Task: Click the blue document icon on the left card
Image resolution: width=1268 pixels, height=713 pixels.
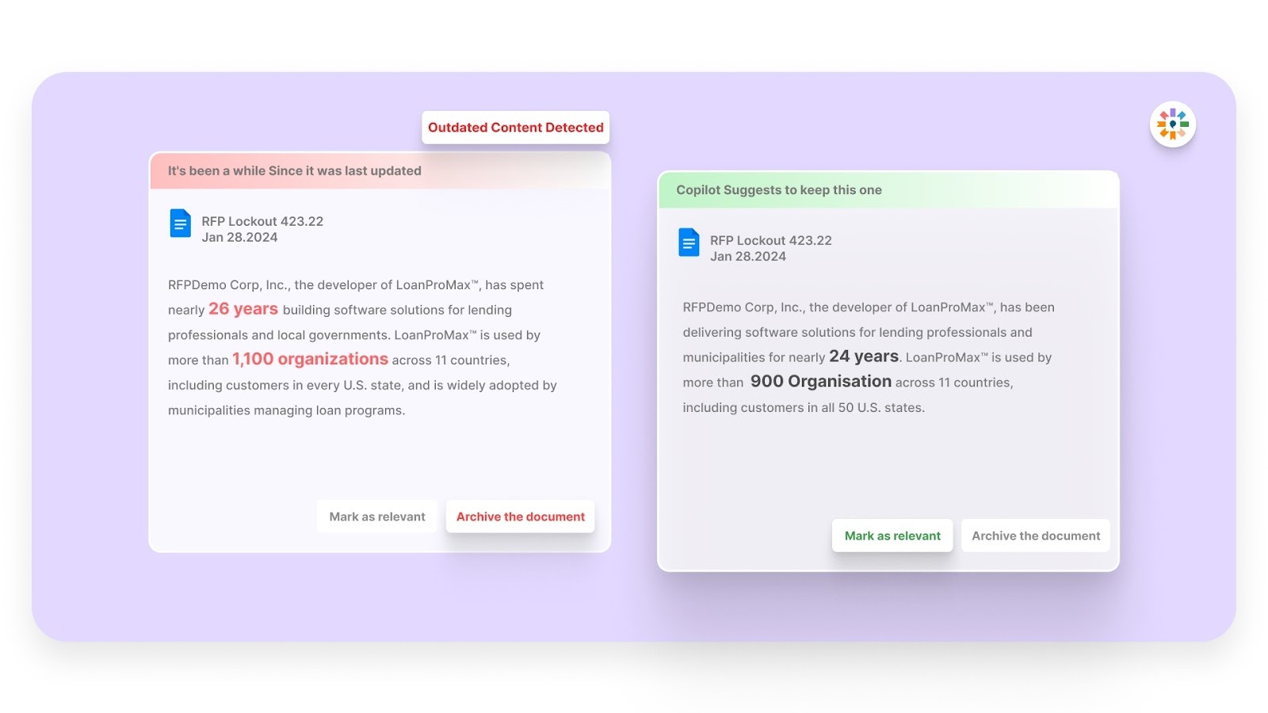Action: (180, 223)
